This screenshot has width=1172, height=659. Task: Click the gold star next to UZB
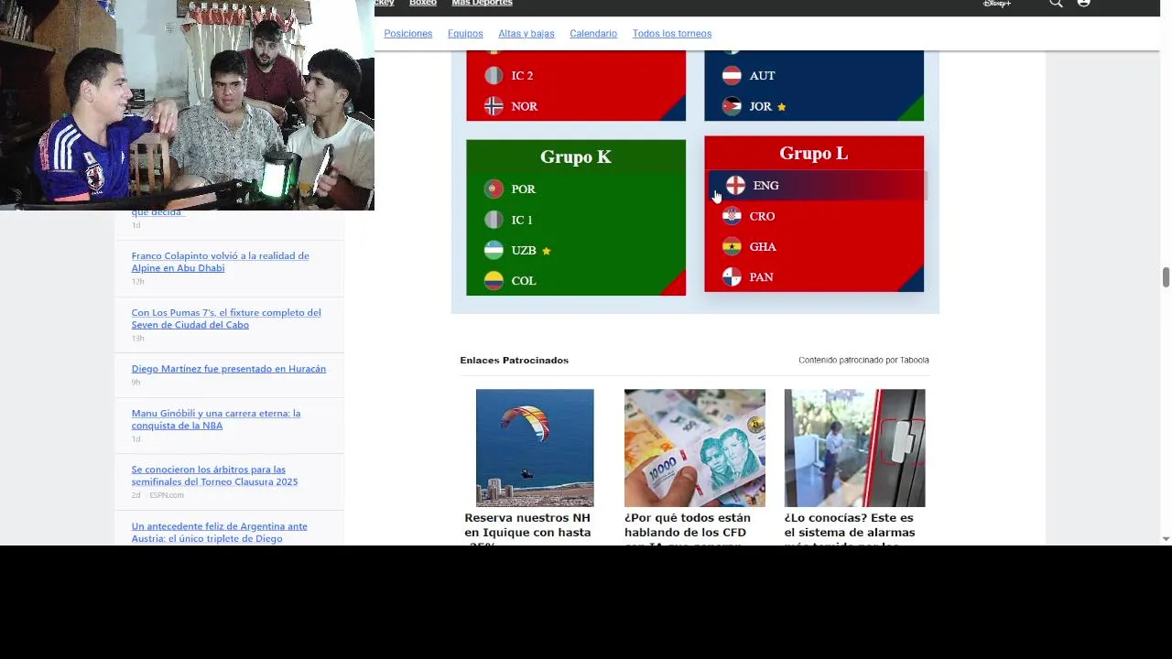click(x=547, y=251)
